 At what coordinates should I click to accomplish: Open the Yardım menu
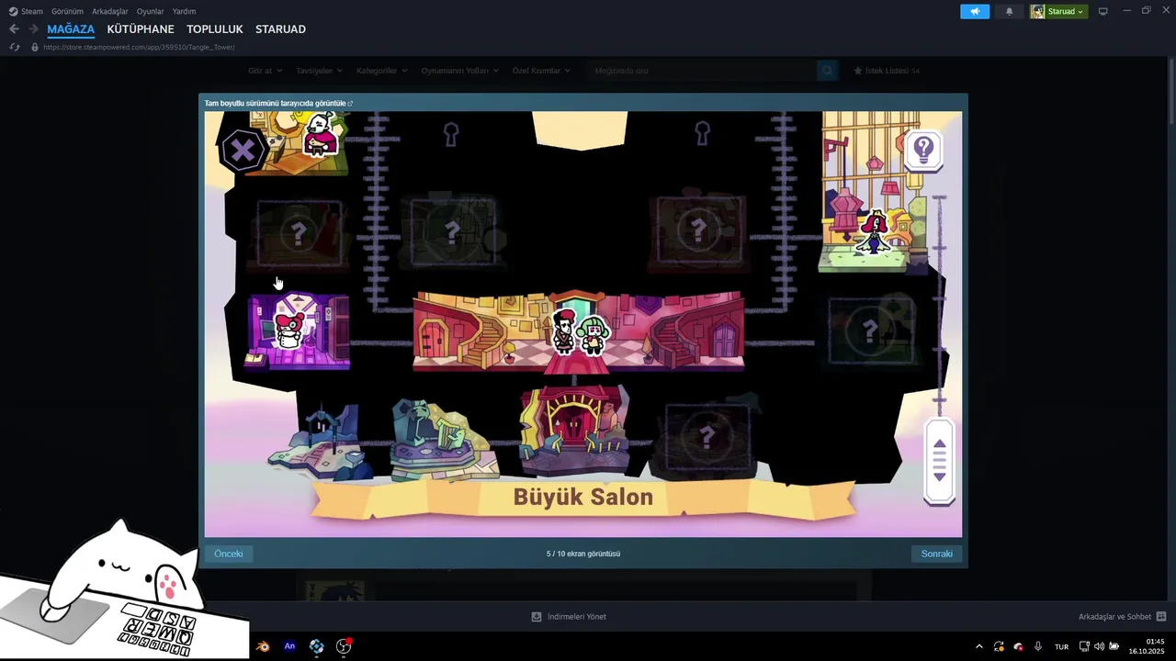tap(185, 11)
